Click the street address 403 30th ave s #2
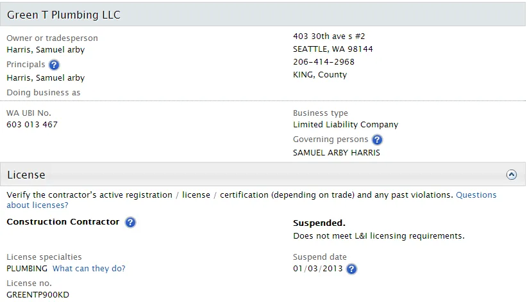This screenshot has height=302, width=527. pos(329,36)
